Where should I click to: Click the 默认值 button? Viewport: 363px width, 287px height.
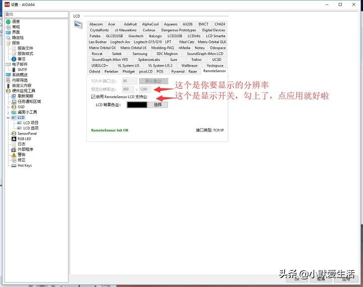coord(153,81)
